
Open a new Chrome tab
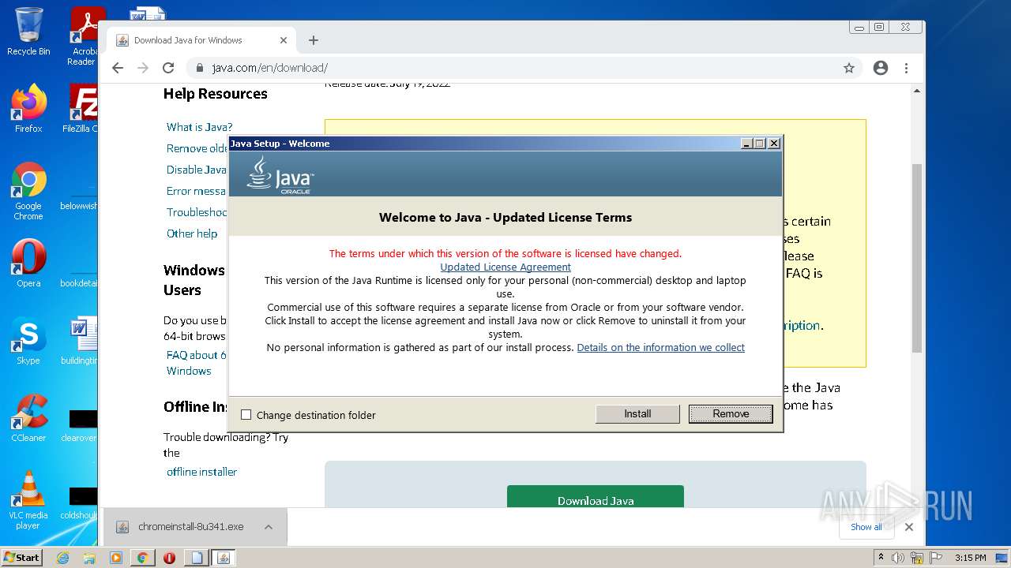(314, 40)
